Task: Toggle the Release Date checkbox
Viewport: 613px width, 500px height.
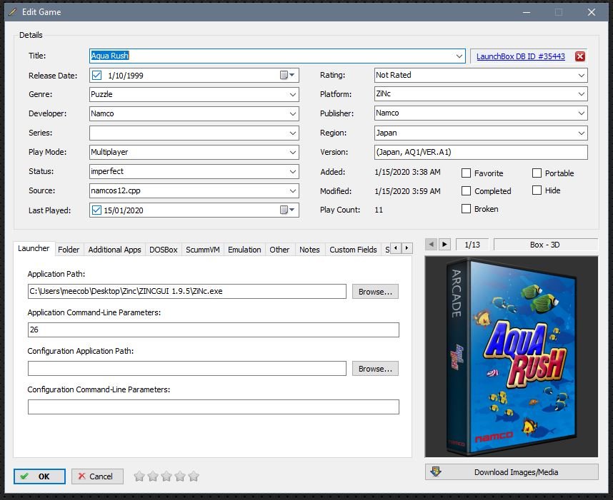Action: (x=96, y=76)
